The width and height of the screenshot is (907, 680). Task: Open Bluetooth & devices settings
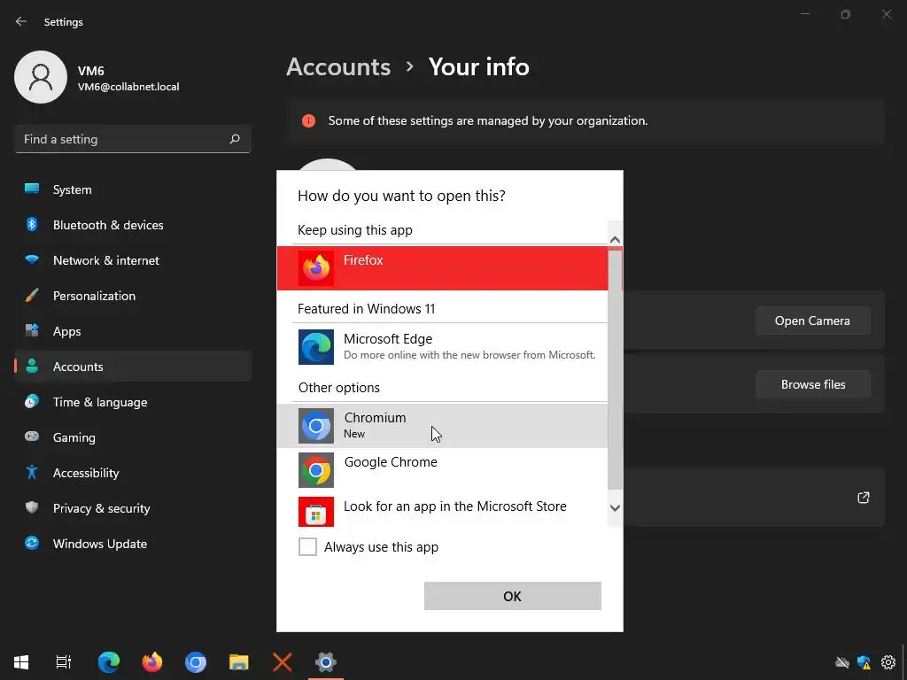click(x=133, y=225)
